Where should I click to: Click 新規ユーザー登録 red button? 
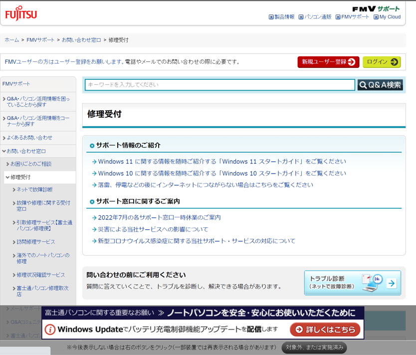pyautogui.click(x=328, y=62)
